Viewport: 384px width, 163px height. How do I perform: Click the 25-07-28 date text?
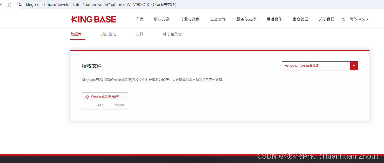pyautogui.click(x=119, y=105)
